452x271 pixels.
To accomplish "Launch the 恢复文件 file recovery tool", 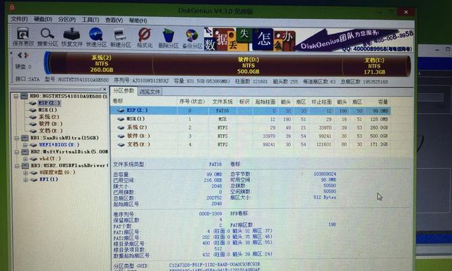I will click(x=72, y=37).
